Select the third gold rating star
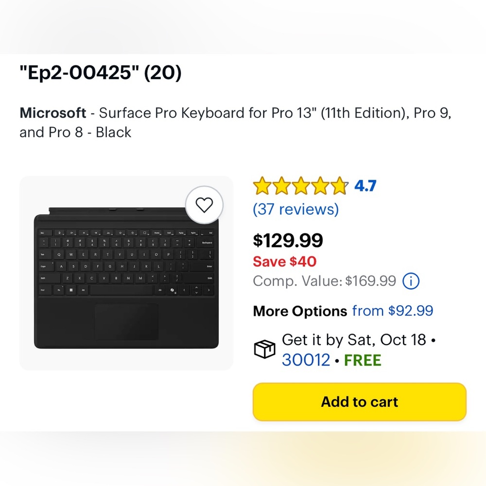This screenshot has height=486, width=486. tap(301, 185)
